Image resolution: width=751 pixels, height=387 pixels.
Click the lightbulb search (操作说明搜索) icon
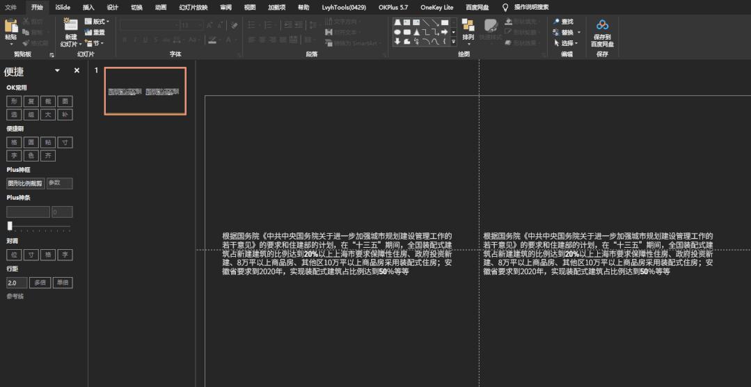[x=505, y=7]
